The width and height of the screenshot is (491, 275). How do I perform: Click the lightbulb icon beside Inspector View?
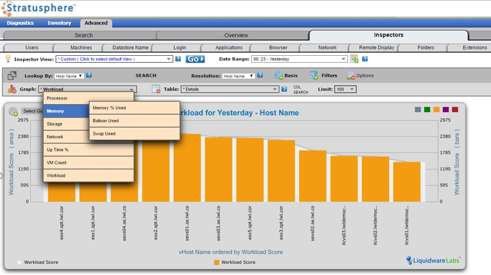tap(8, 59)
